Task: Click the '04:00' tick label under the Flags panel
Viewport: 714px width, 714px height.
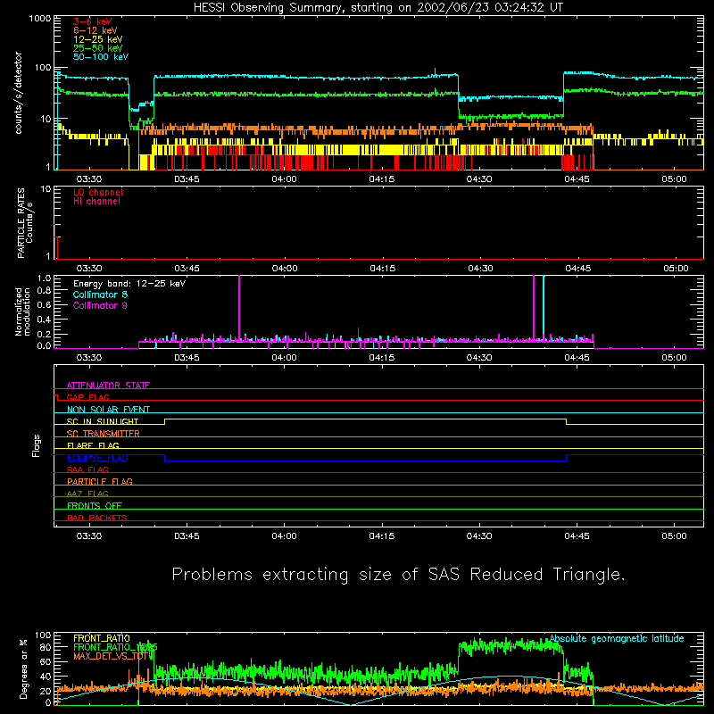Action: pyautogui.click(x=284, y=536)
